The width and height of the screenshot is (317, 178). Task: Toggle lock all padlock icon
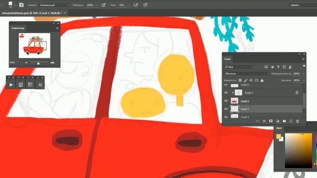pos(262,80)
